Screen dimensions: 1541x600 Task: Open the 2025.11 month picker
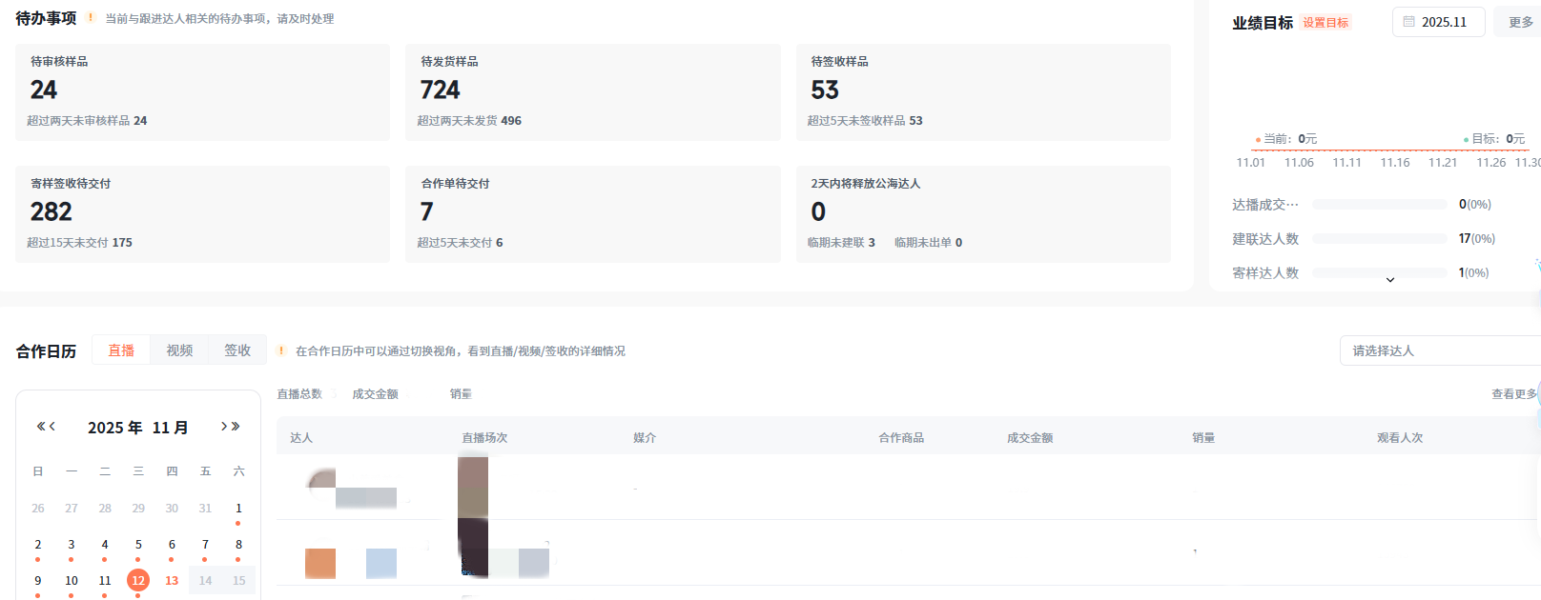click(1438, 22)
